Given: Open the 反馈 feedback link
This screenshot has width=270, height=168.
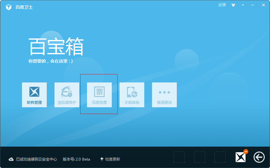Looking at the screenshot, I should (222, 5).
